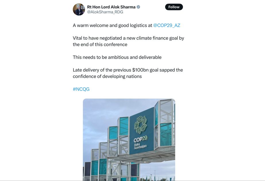Screen dimensions: 265x181
Task: Click 'This needs to be ambitious and deliverable'
Action: (117, 57)
